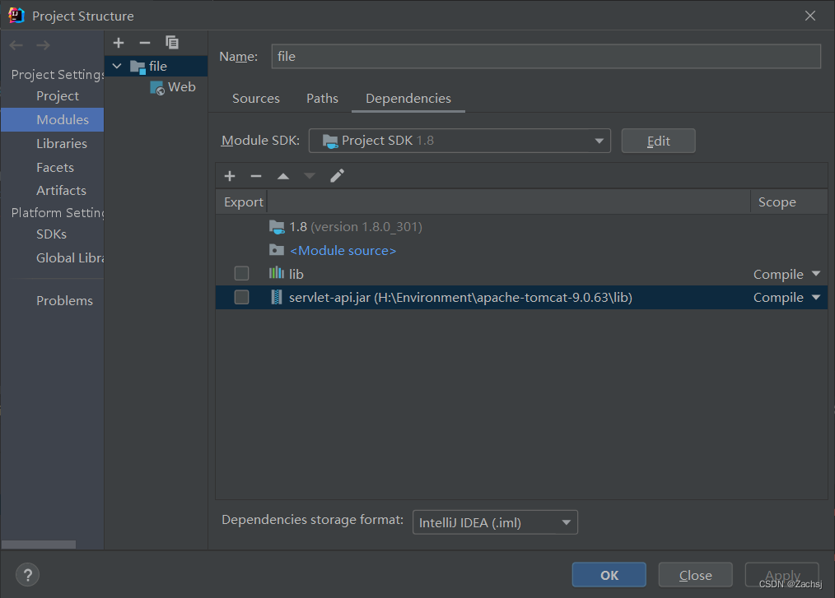This screenshot has width=835, height=598.
Task: Move dependency down with arrow
Action: pyautogui.click(x=310, y=176)
